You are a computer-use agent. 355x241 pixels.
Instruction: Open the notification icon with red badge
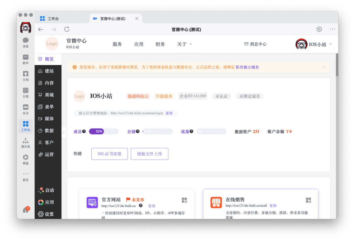pos(26,210)
